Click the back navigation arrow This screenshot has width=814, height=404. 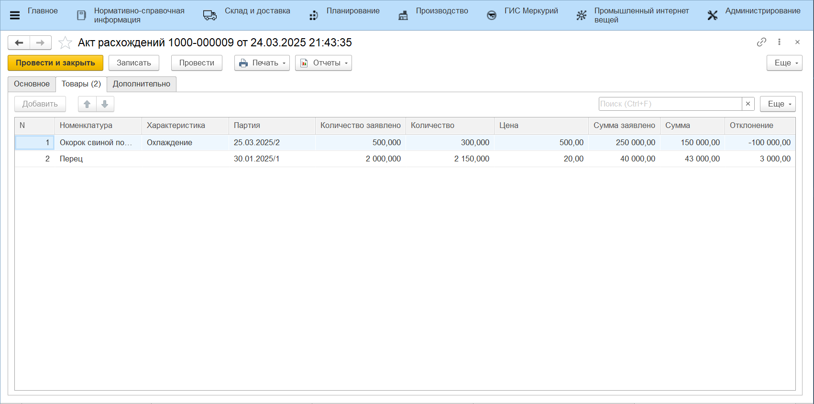tap(19, 43)
